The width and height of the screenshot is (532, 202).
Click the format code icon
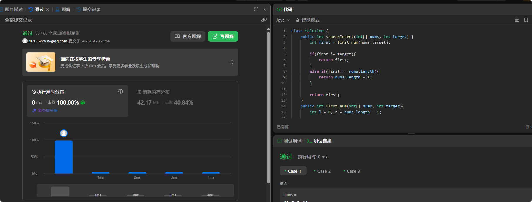coord(517,20)
